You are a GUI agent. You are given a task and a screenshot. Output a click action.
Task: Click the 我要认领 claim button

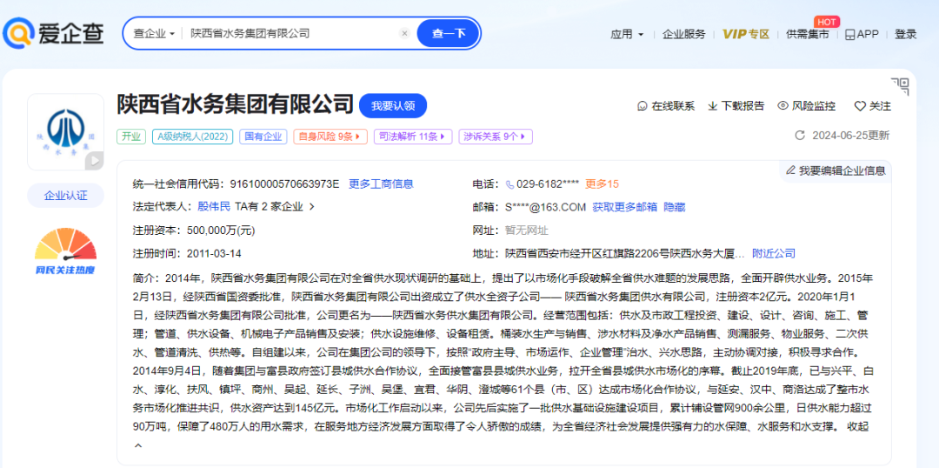[393, 105]
